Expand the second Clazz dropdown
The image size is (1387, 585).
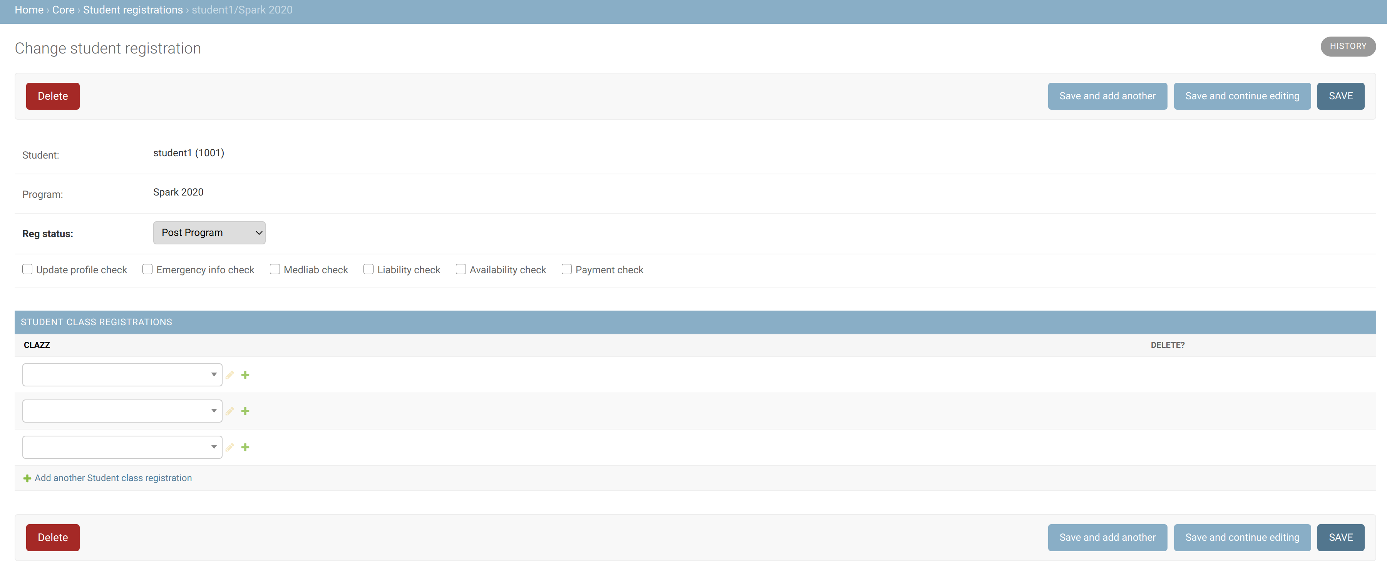pos(122,411)
